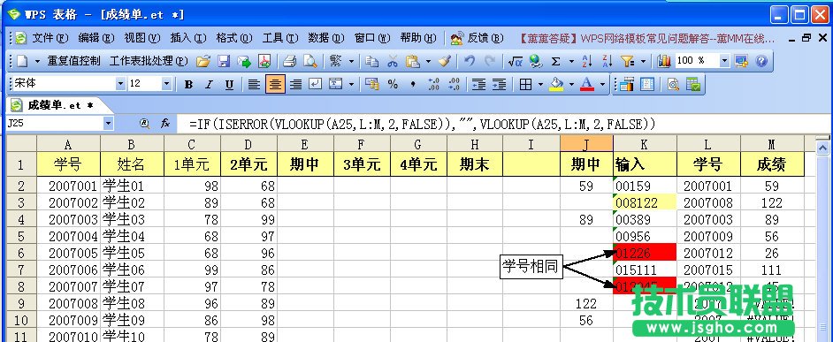The width and height of the screenshot is (833, 342).
Task: Click the Filter funnel icon
Action: (x=628, y=61)
